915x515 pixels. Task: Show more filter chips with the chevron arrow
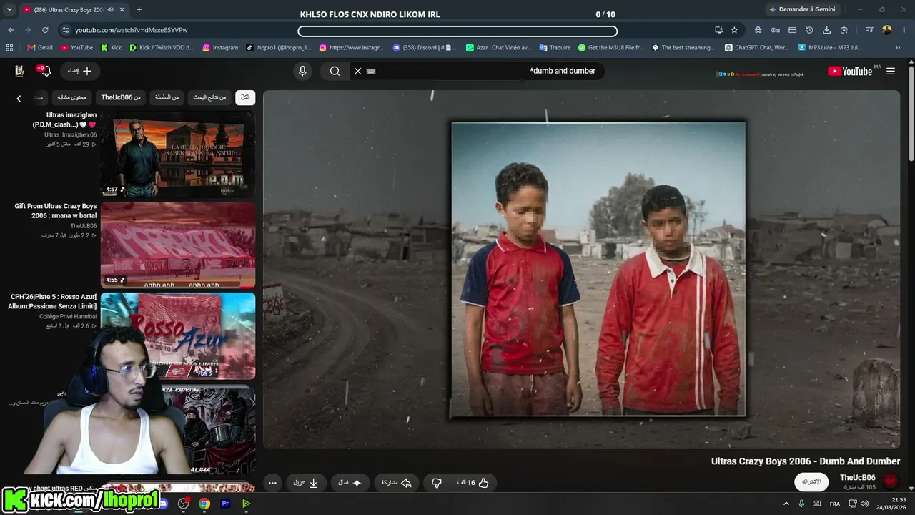[19, 99]
